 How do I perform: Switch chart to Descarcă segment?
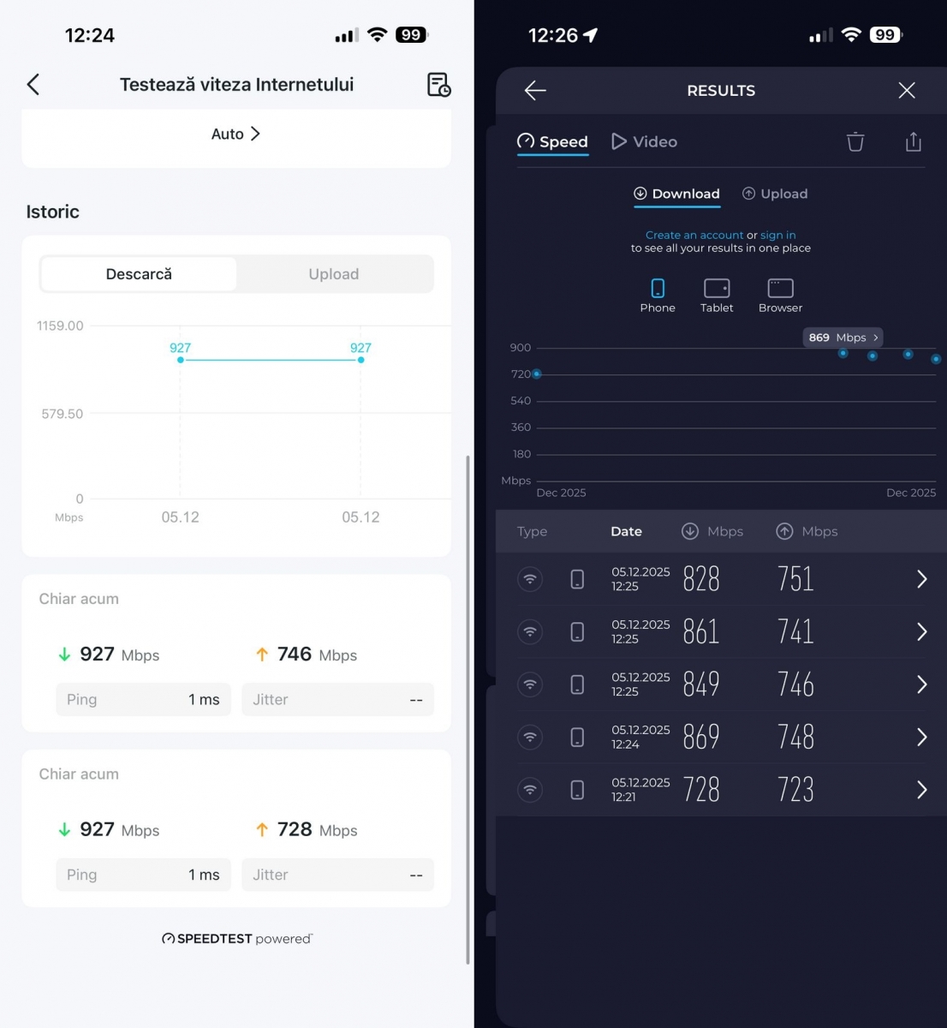(139, 274)
